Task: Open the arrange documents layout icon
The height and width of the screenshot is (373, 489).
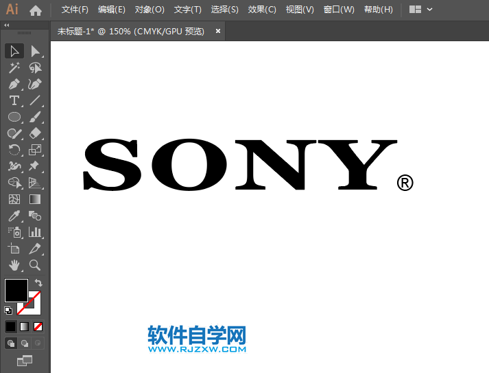Action: (x=415, y=10)
